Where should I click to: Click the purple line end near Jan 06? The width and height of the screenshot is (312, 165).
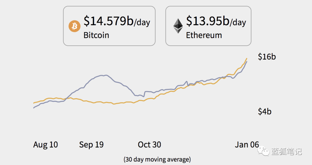(247, 62)
